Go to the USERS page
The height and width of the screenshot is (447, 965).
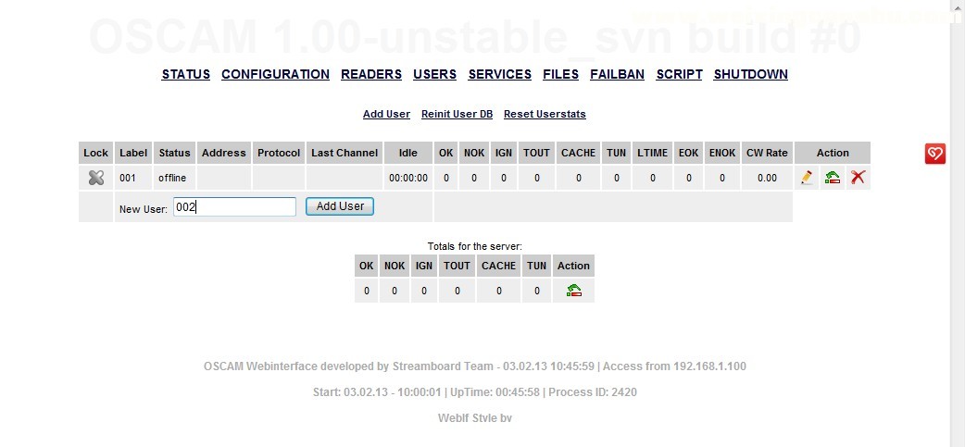click(x=434, y=74)
